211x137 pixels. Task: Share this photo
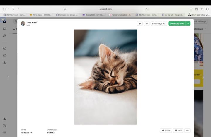point(166,130)
